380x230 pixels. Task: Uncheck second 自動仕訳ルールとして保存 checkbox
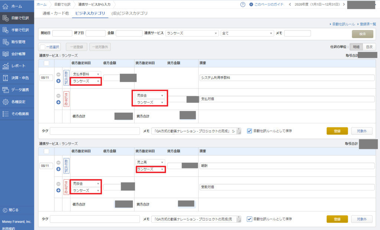coord(249,219)
